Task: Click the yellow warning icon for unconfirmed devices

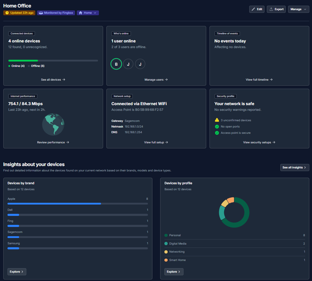Action: click(217, 120)
